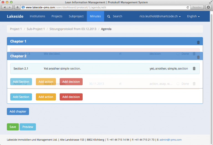213x145 pixels.
Task: Click the Add chapter button
Action: click(18, 112)
